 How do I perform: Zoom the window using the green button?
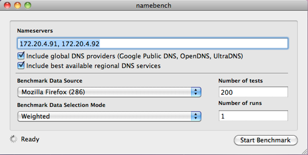click(x=27, y=5)
